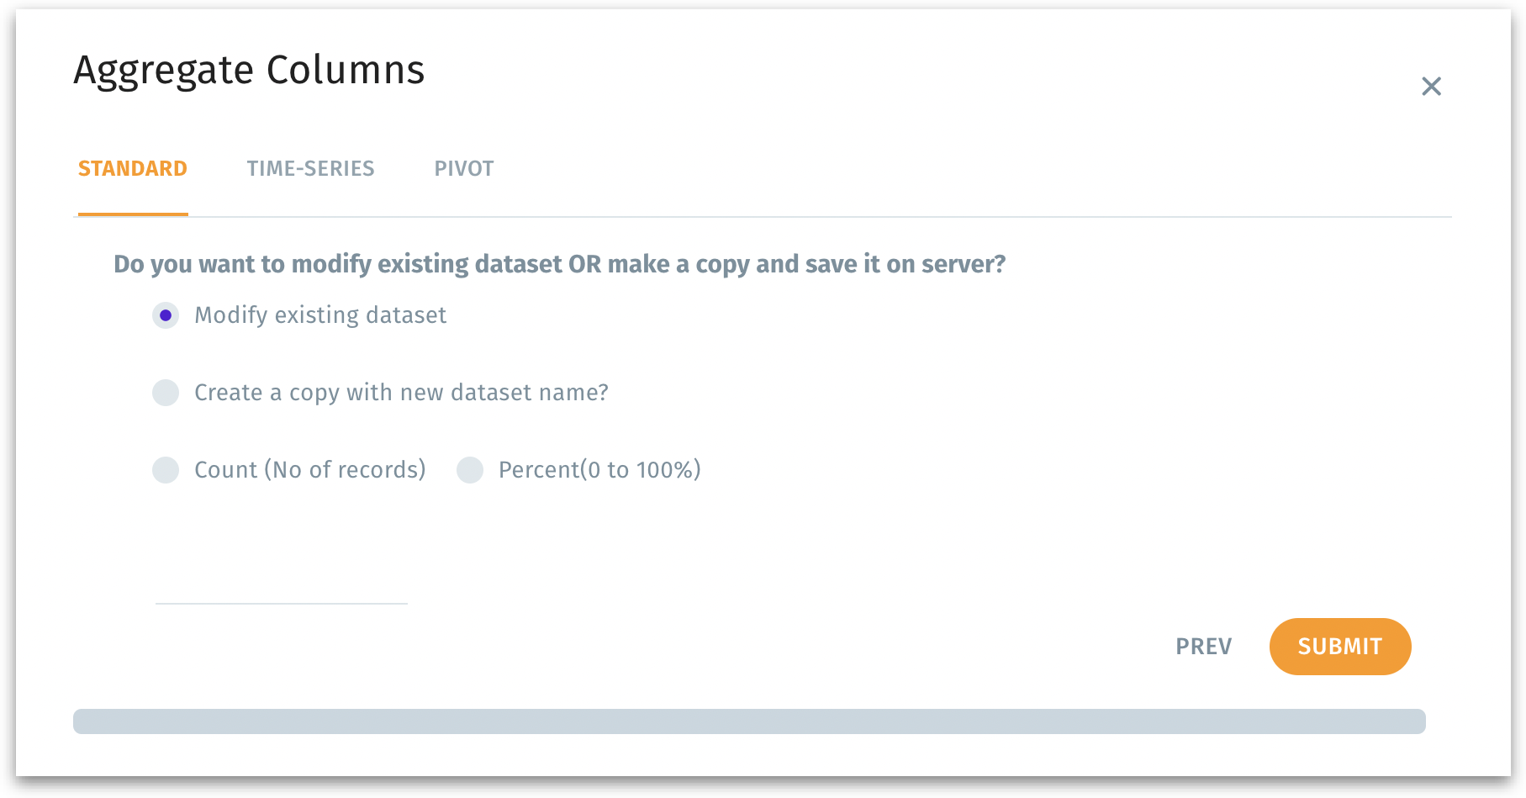
Task: Click the Aggregate Columns dialog title
Action: coord(249,70)
